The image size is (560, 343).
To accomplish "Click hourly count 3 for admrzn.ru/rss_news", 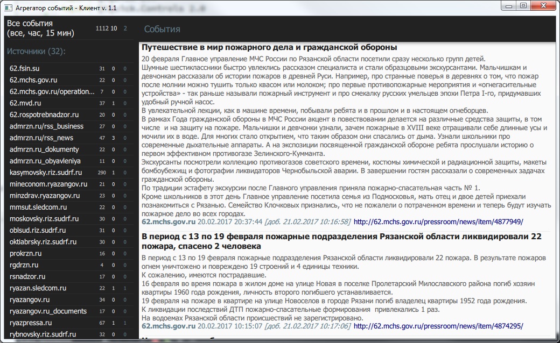I will (114, 138).
